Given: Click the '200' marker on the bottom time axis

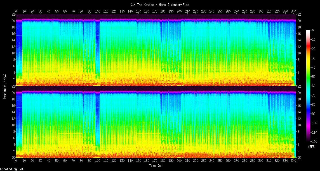Looking at the screenshot, I should pos(179,161).
